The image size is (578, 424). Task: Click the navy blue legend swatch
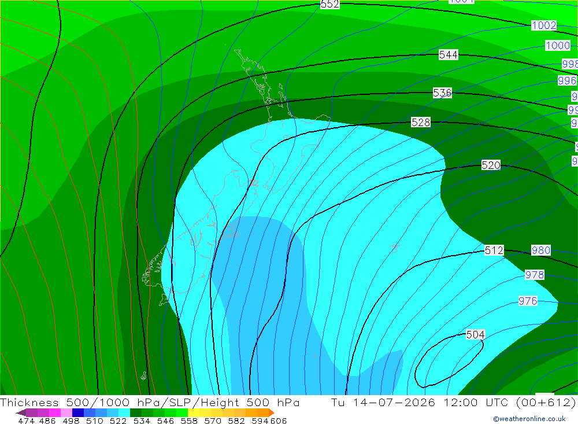point(78,412)
